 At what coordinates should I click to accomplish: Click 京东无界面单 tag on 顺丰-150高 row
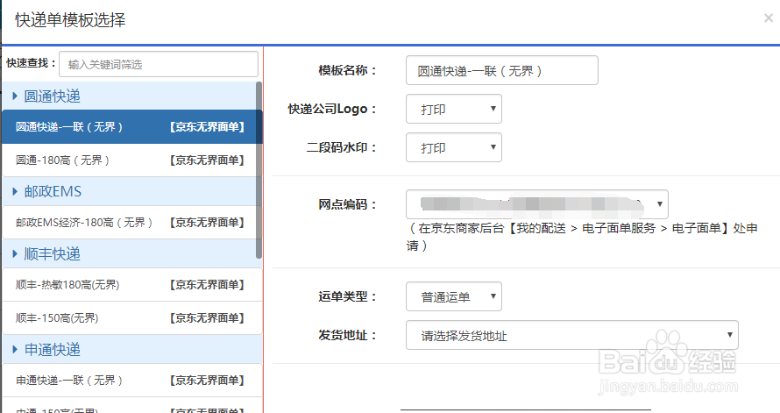(x=207, y=318)
